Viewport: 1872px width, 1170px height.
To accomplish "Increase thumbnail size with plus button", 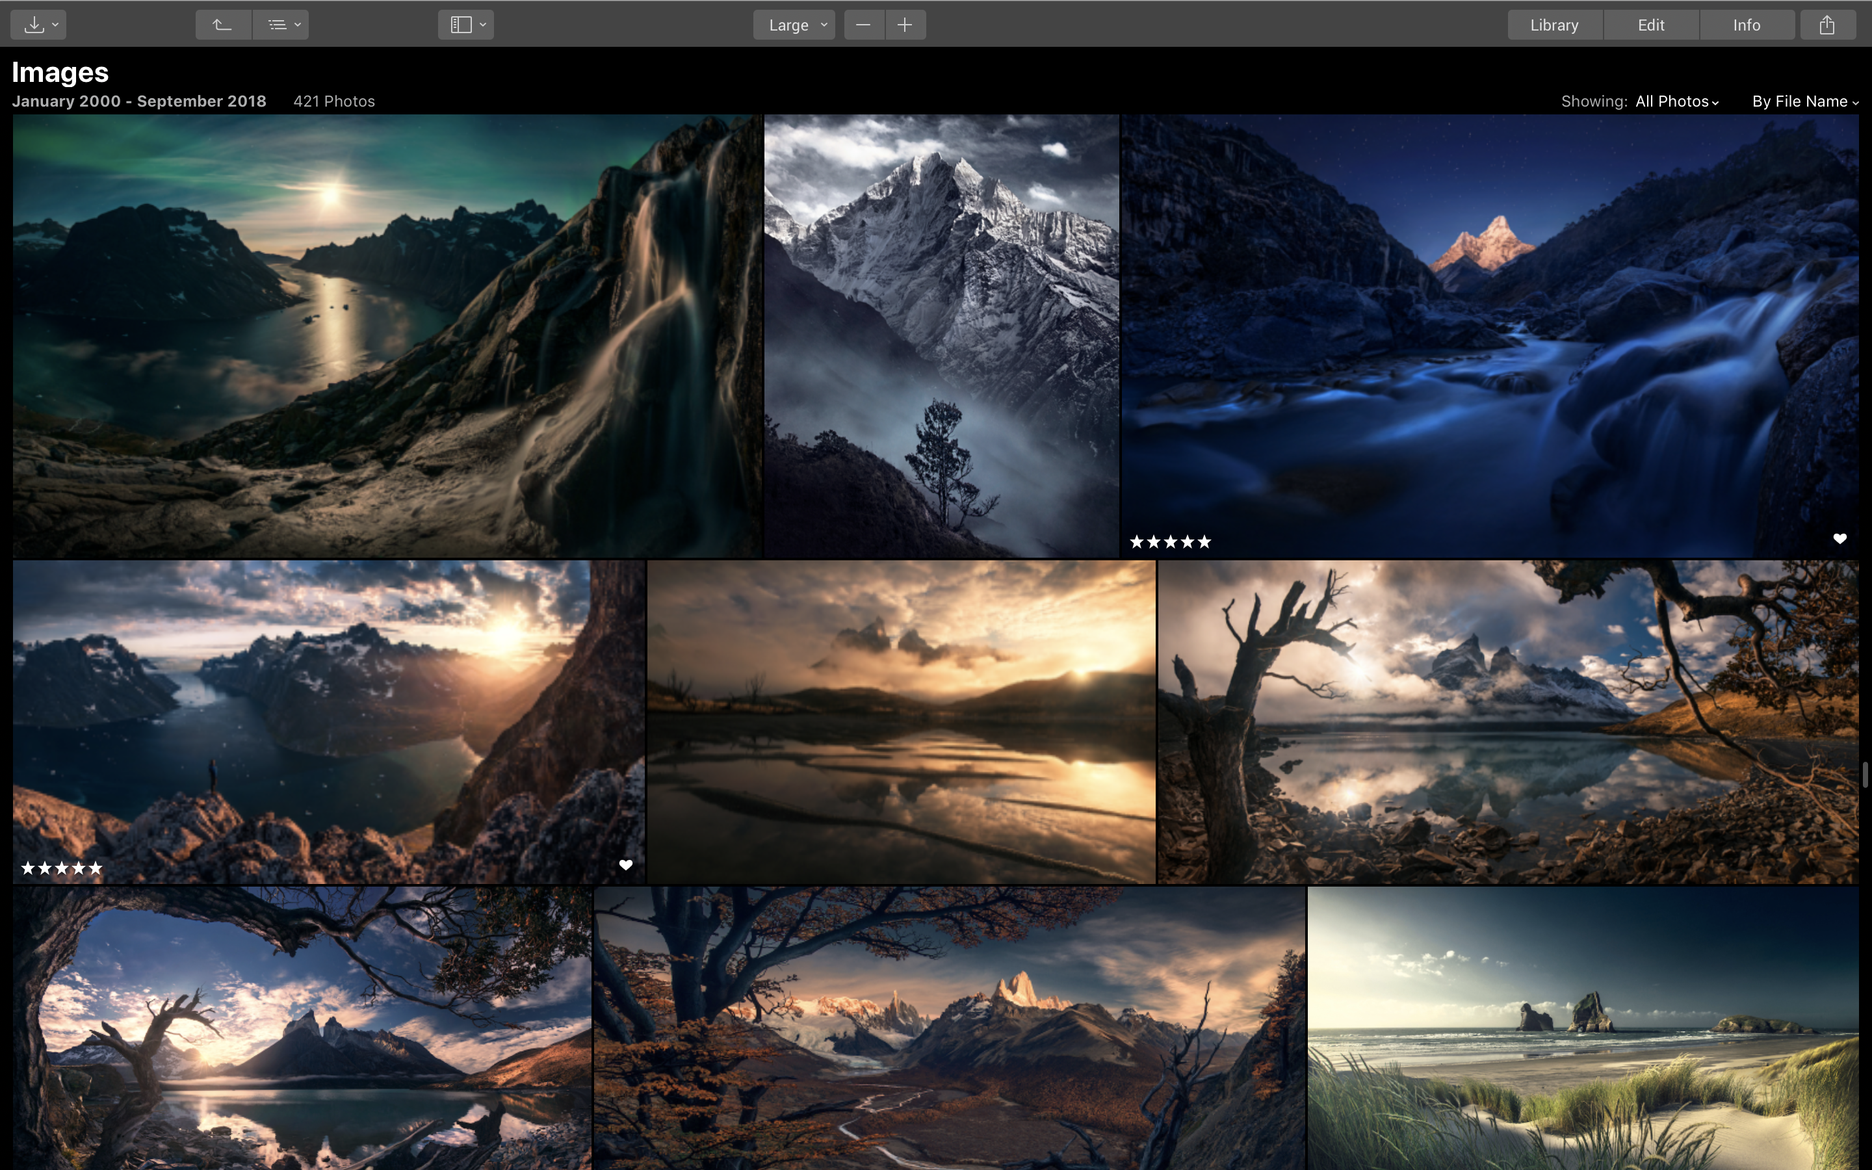I will click(904, 25).
